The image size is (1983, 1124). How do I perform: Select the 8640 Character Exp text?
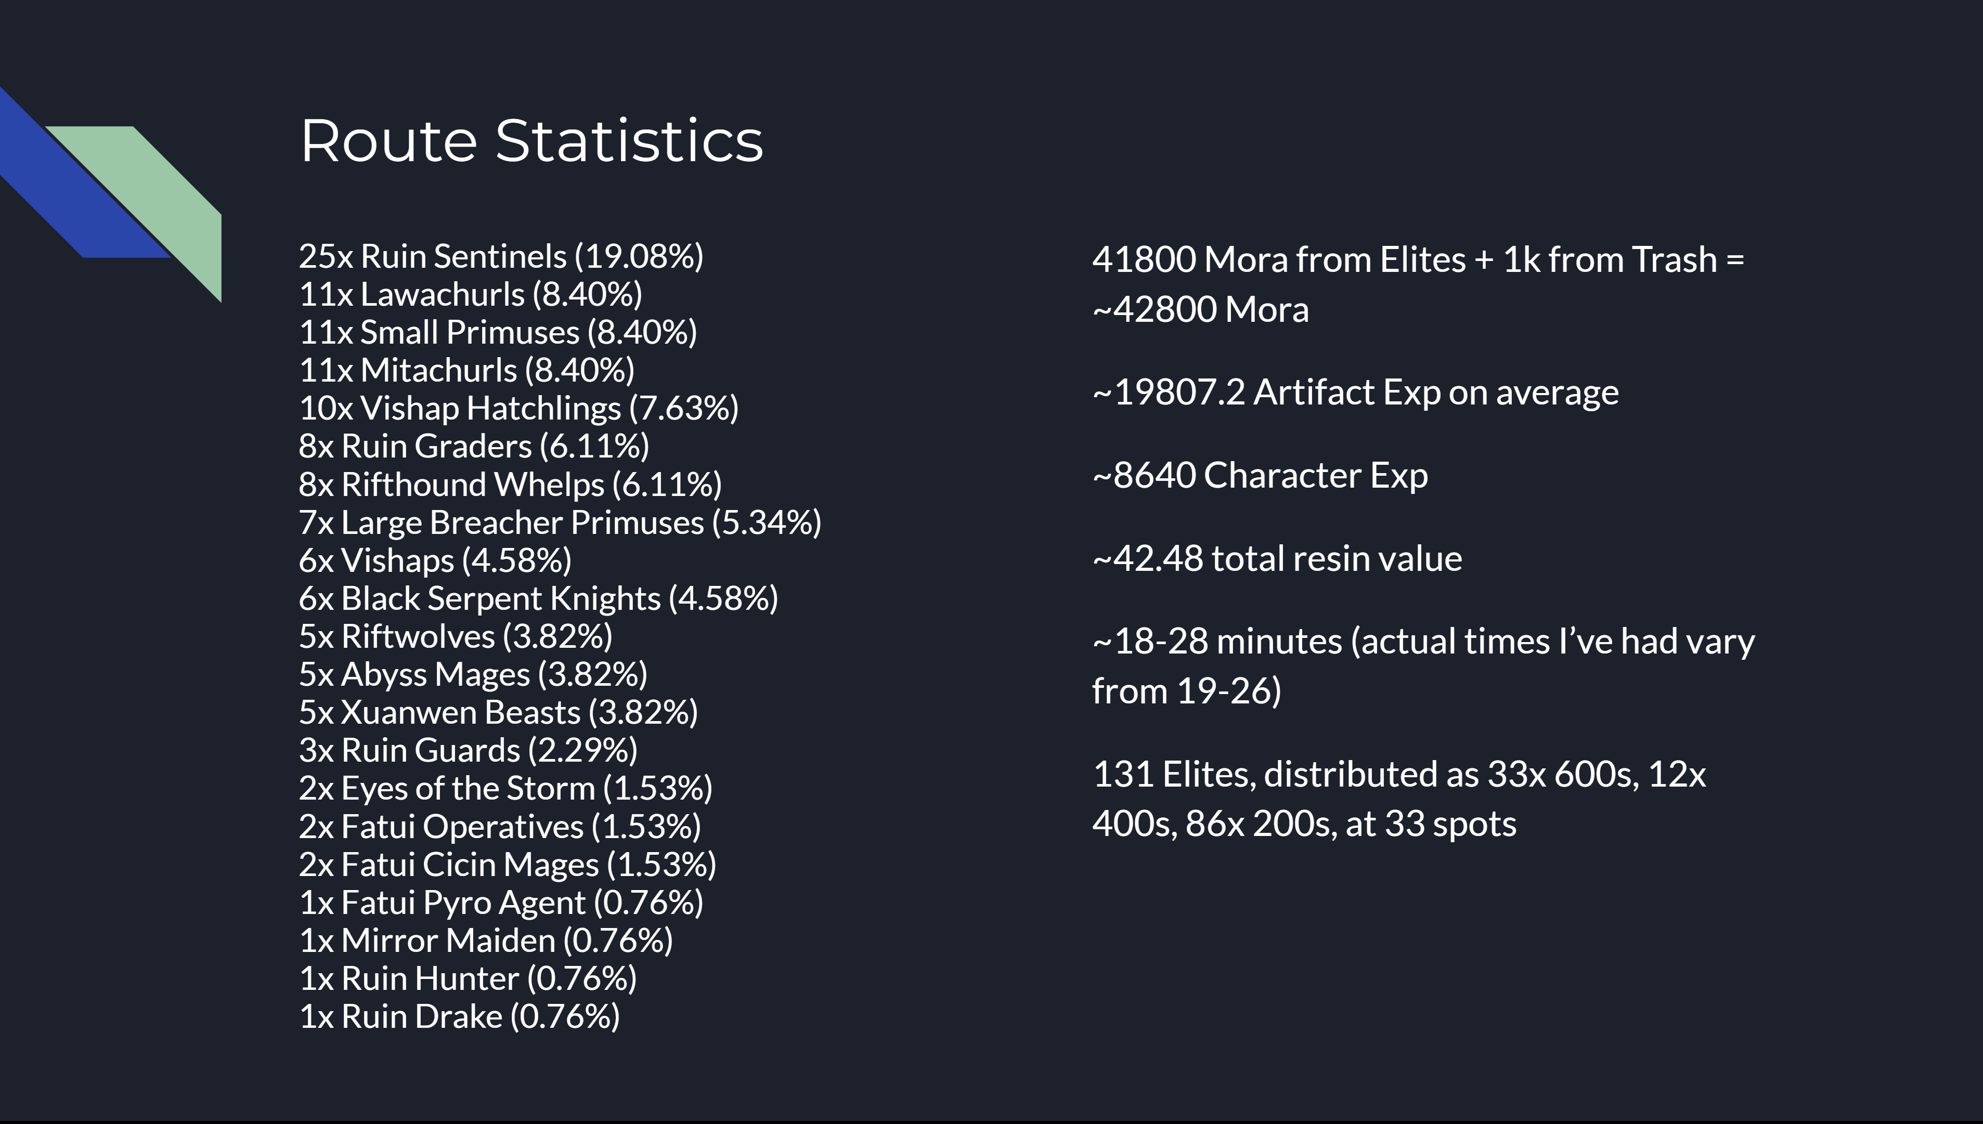pos(1260,475)
